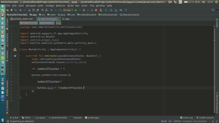This screenshot has width=219, height=123.
Task: Click the Android Profiler gauge toolbar icon
Action: tap(121, 10)
